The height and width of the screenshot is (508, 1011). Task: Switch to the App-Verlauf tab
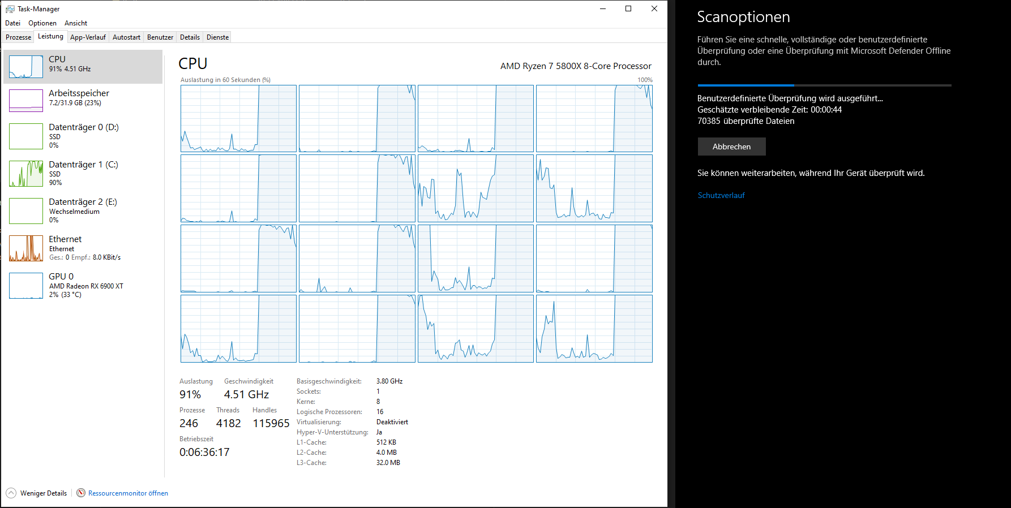pyautogui.click(x=88, y=37)
